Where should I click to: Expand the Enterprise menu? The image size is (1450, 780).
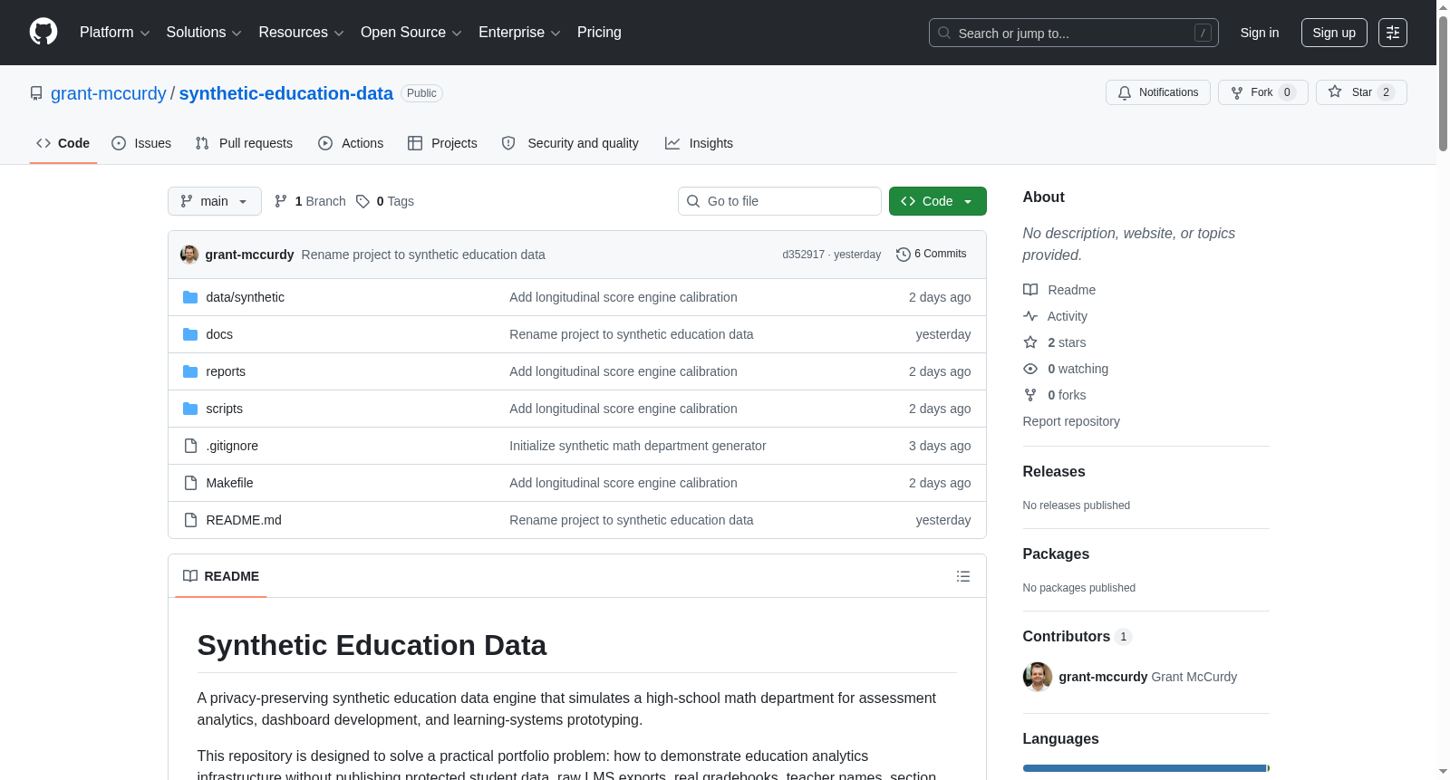tap(519, 33)
